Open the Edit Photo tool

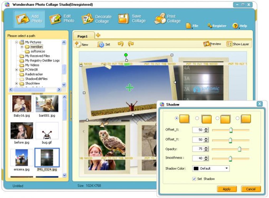click(62, 18)
